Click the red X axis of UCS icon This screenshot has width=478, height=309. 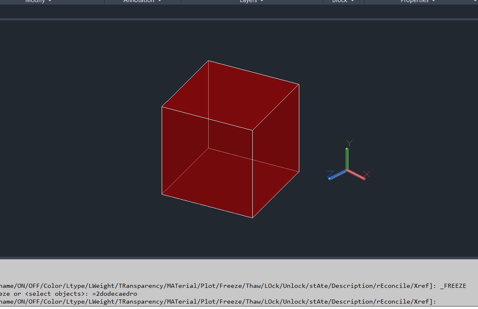357,175
